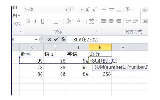The width and height of the screenshot is (160, 100).
Task: Apply cell borders button
Action: coord(56,21)
